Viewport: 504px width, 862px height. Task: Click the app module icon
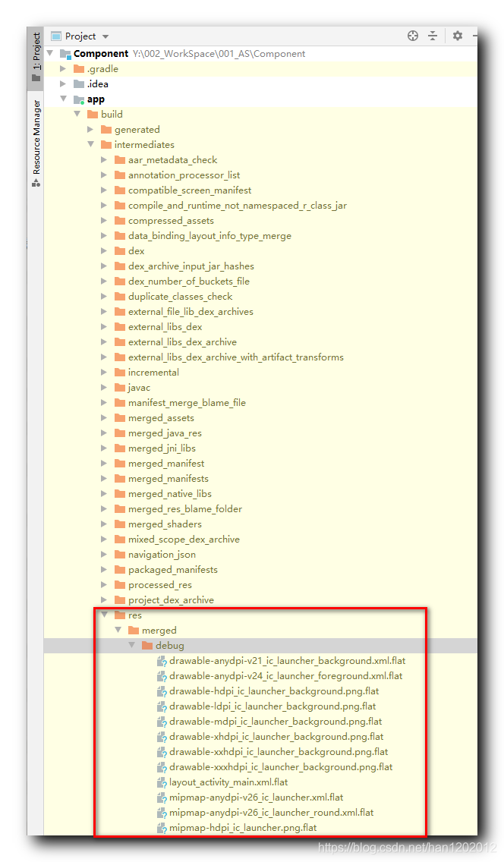(79, 99)
